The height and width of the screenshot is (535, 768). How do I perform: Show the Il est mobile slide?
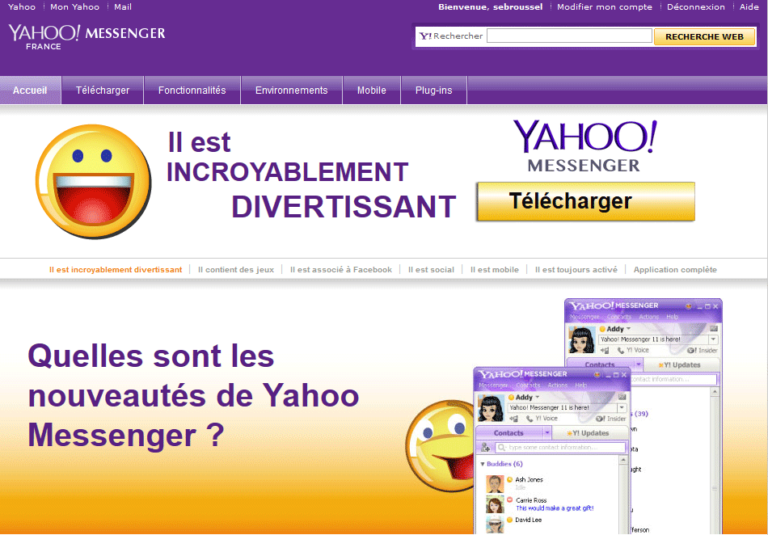click(x=494, y=270)
